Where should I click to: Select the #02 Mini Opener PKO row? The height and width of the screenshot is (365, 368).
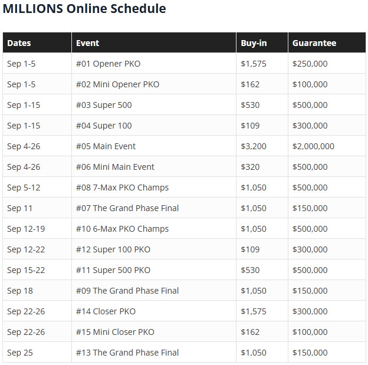184,84
